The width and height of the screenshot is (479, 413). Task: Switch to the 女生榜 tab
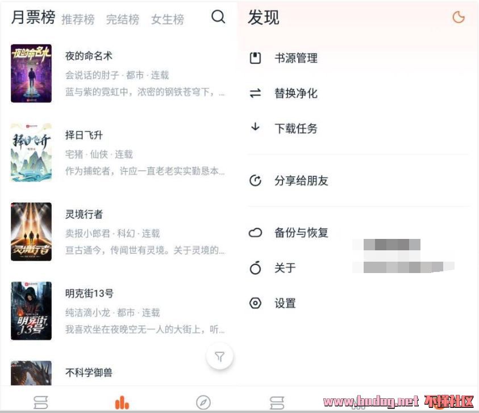[x=168, y=19]
